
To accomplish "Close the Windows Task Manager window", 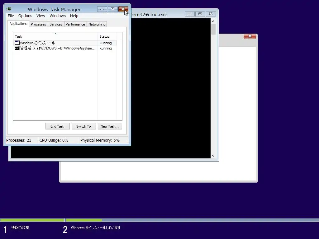I will coord(123,9).
